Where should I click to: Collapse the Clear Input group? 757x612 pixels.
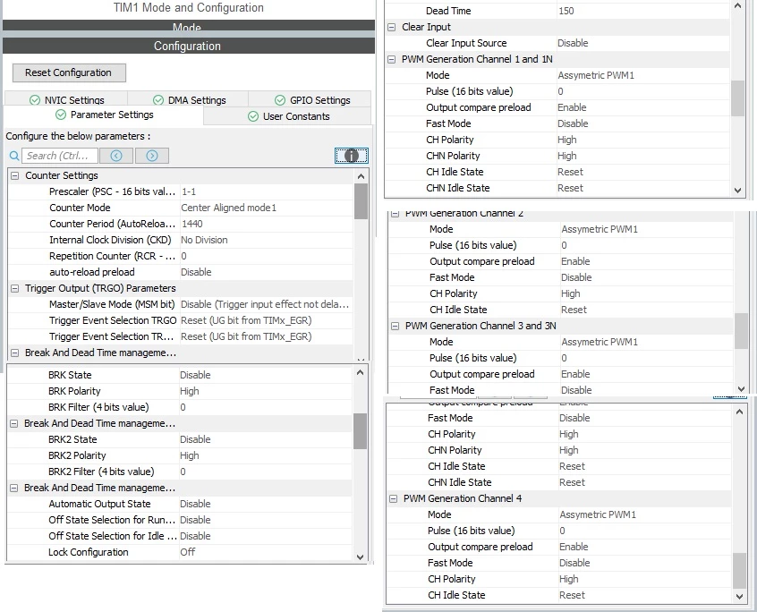[392, 27]
